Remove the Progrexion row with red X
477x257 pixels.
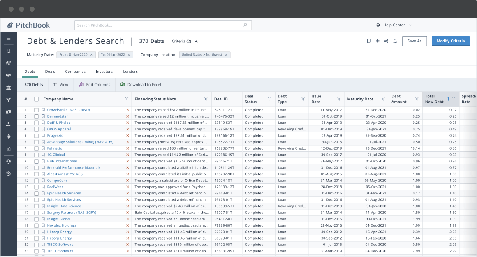[x=127, y=136]
